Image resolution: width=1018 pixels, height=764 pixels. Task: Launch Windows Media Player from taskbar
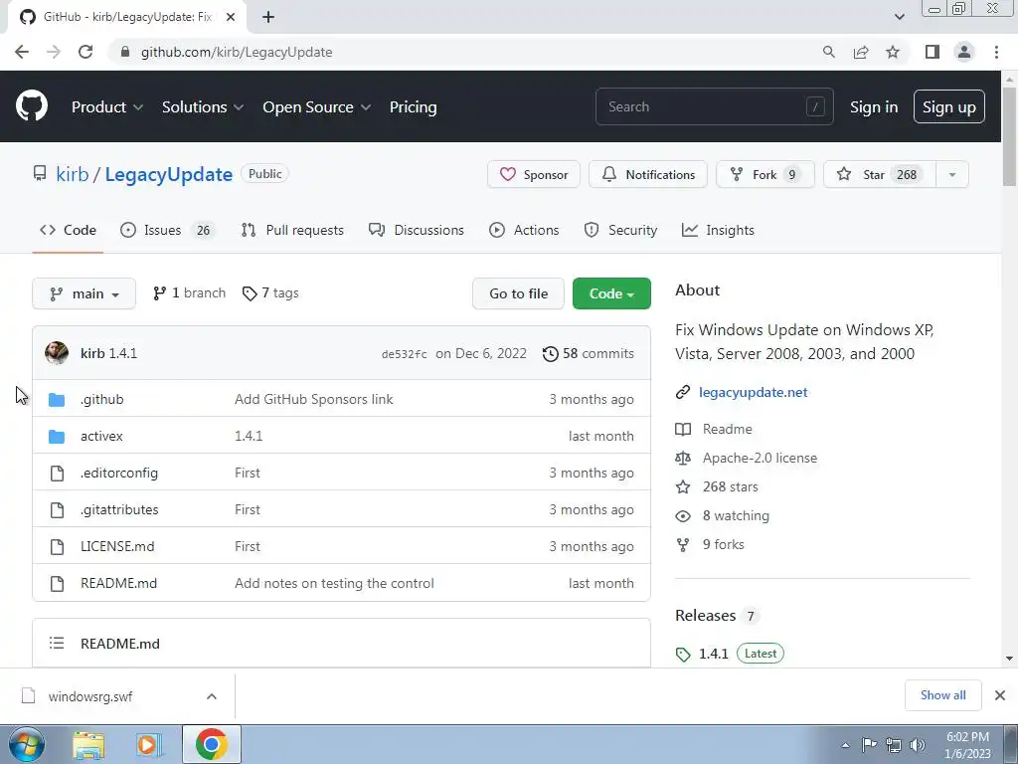pos(149,744)
